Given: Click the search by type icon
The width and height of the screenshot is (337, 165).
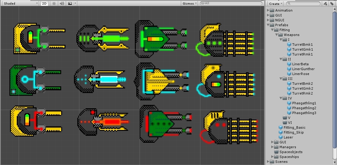Looking at the screenshot, I should tap(325, 4).
